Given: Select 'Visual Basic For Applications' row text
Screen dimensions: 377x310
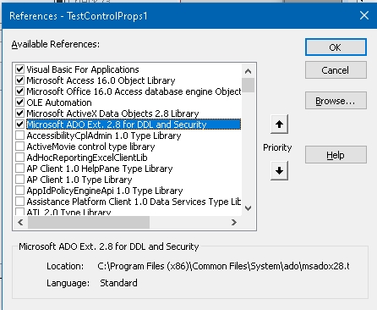Looking at the screenshot, I should tap(83, 69).
